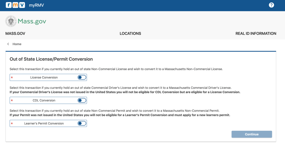
Task: Click the CDL Conversion label text
Action: [x=44, y=100]
